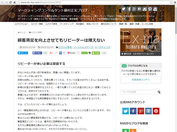Click the 読者登録はコチラ button
Viewport: 177px width, 132px height.
tap(141, 80)
